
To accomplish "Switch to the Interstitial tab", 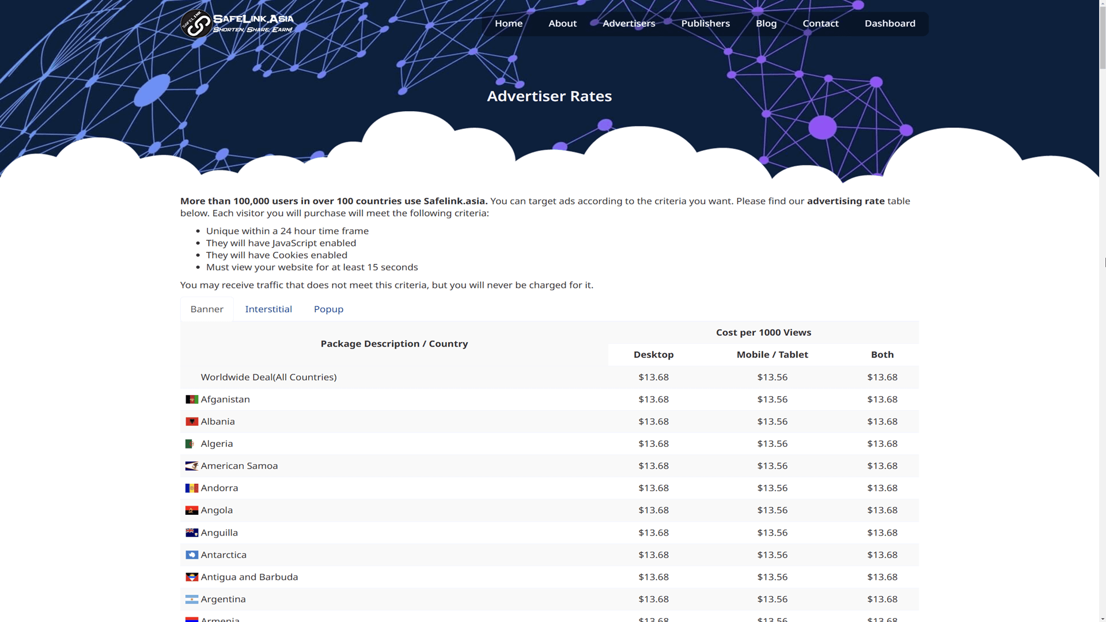I will [268, 309].
